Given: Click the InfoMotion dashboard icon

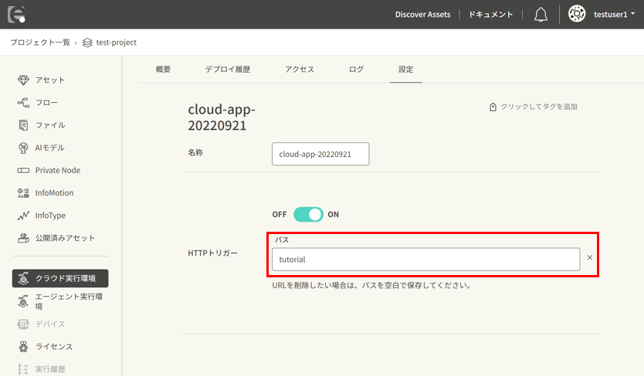Looking at the screenshot, I should (23, 193).
